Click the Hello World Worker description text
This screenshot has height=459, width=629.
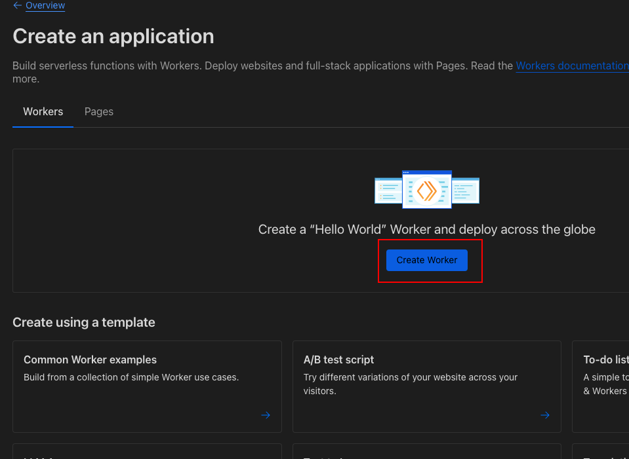pyautogui.click(x=426, y=229)
